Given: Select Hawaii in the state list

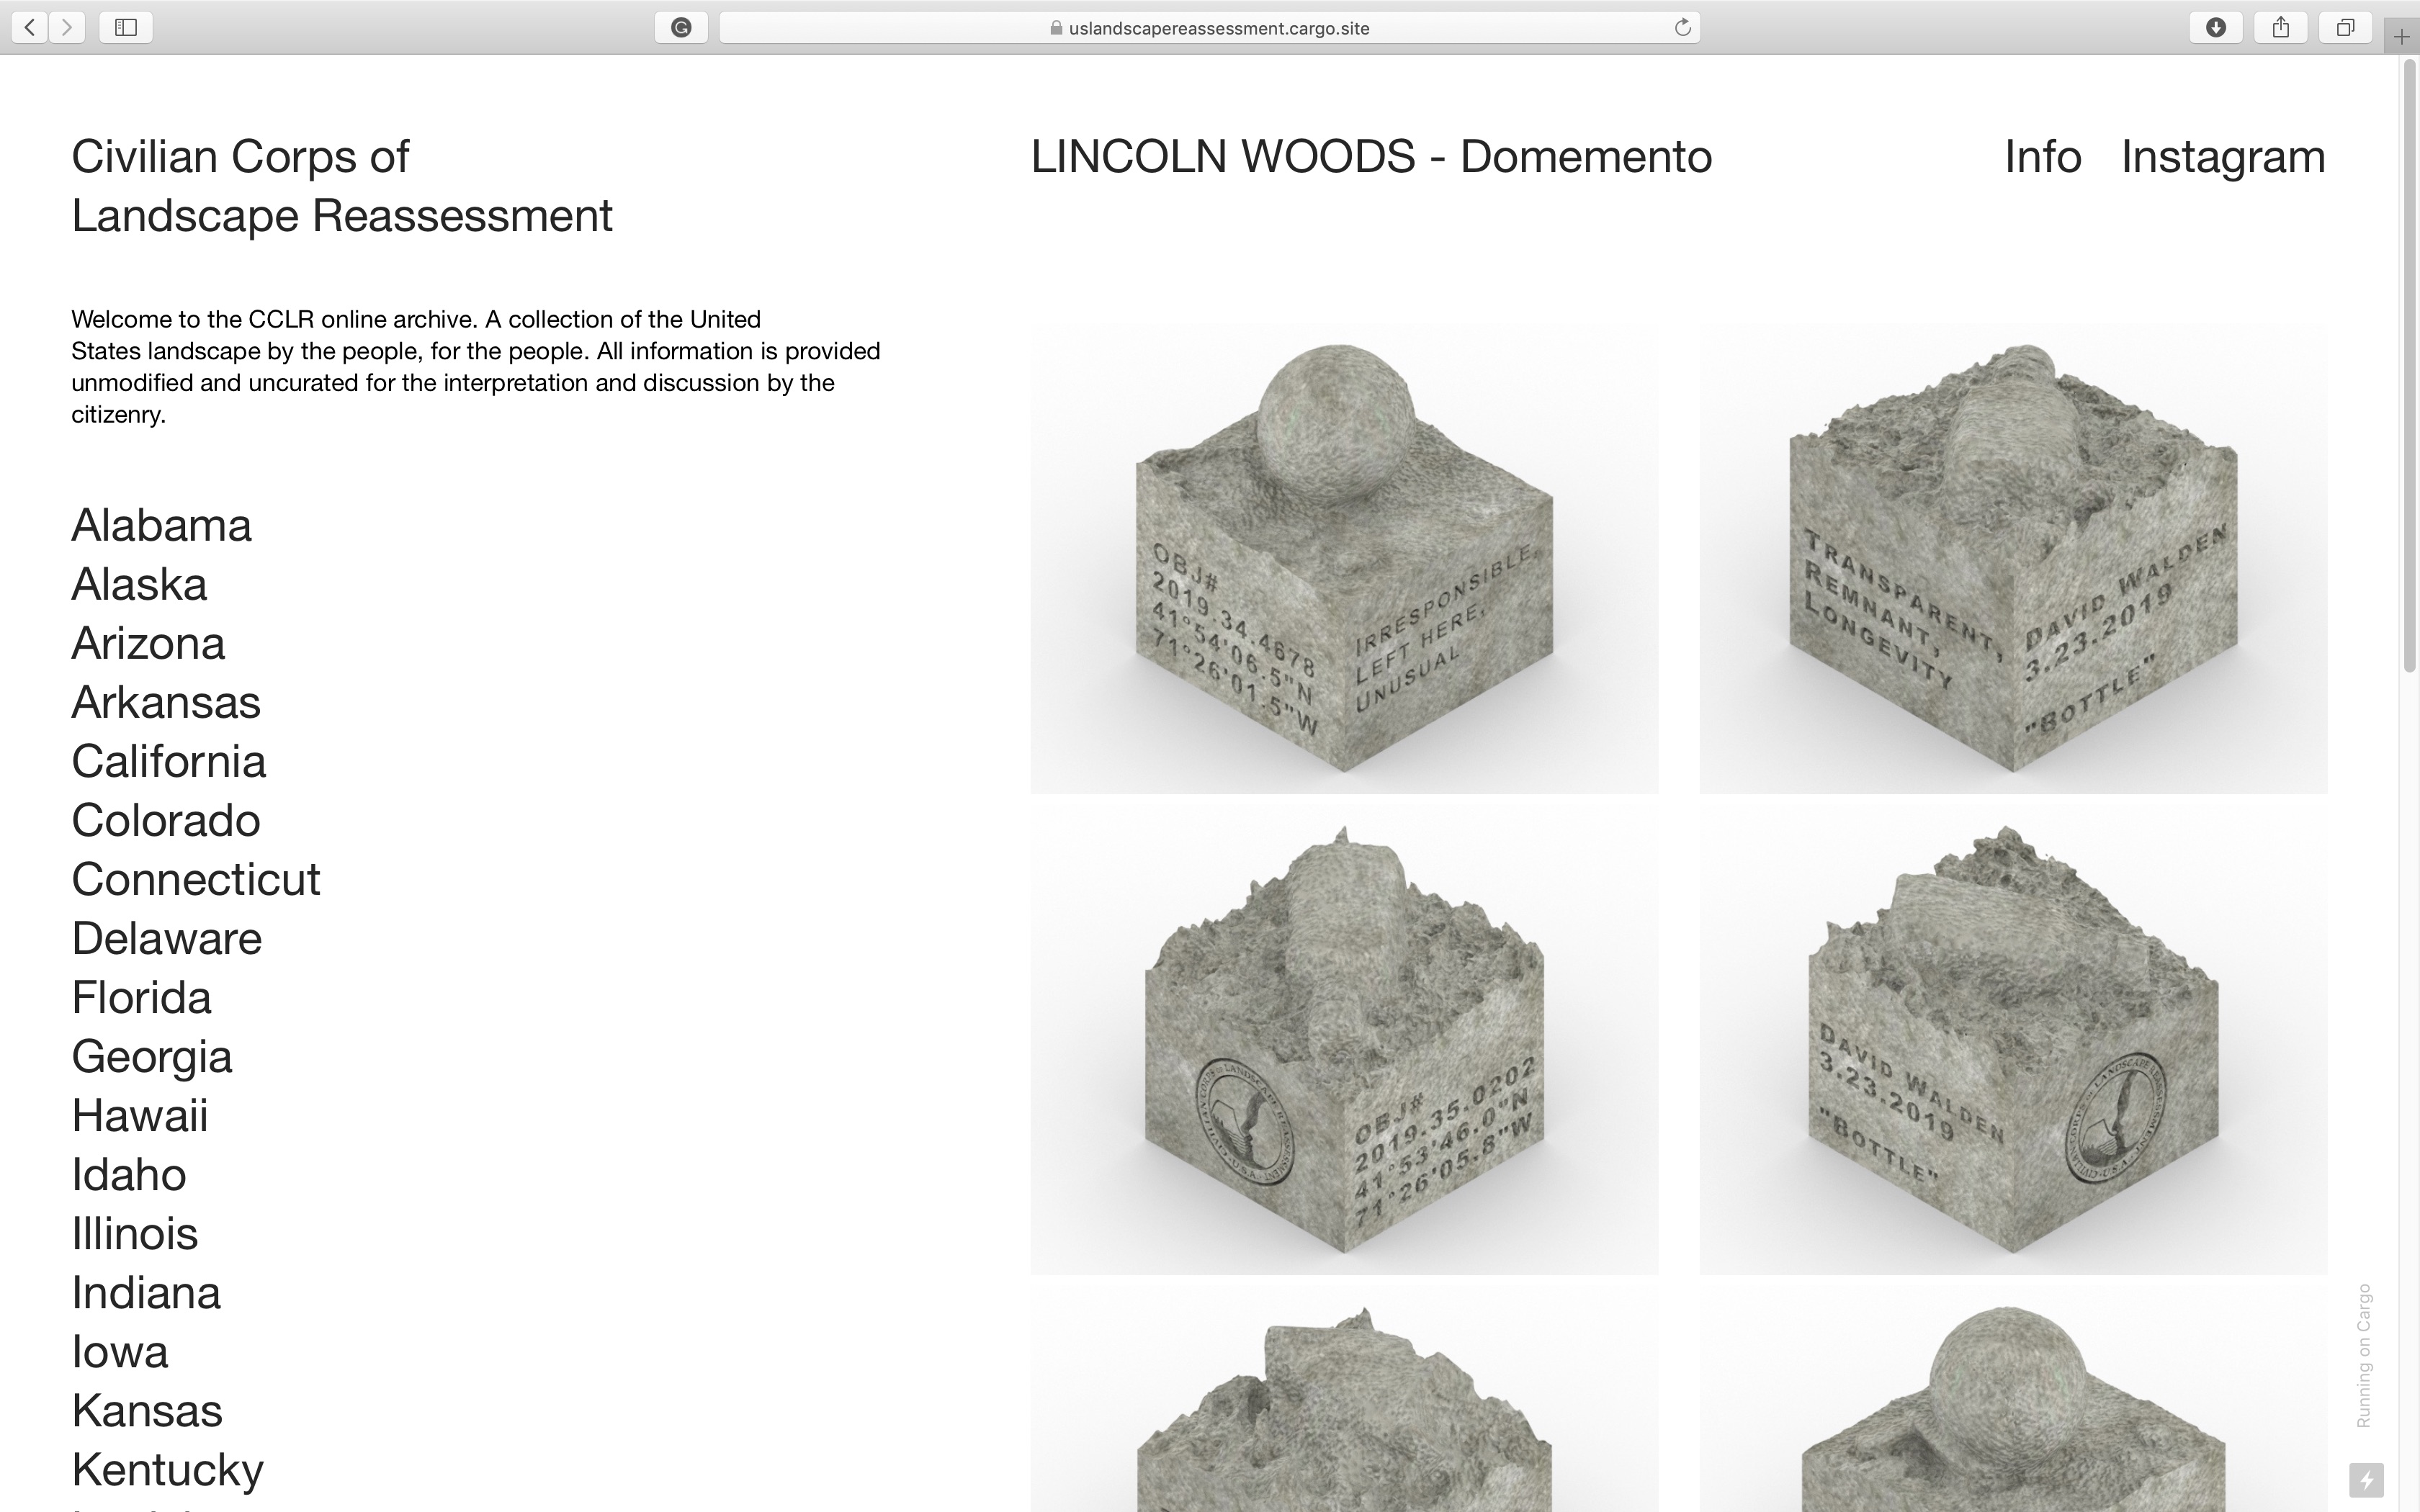Looking at the screenshot, I should (x=140, y=1116).
